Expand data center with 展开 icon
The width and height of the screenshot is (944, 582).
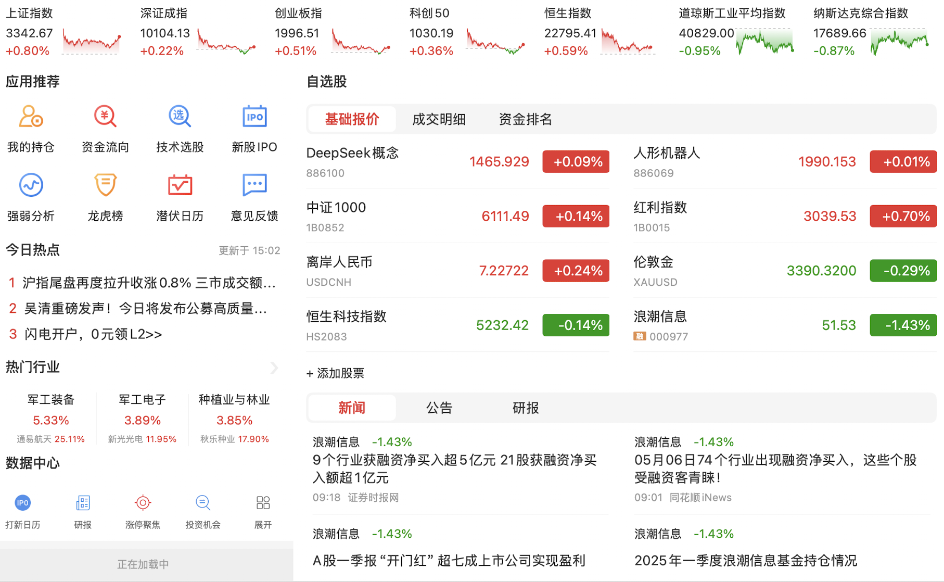pyautogui.click(x=263, y=503)
